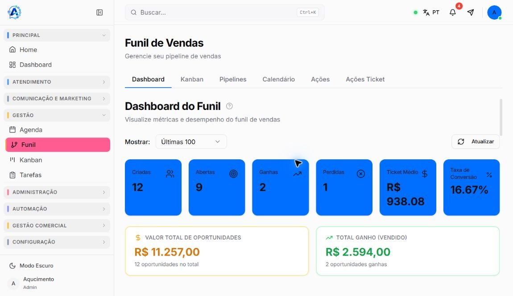Switch to the Calendário tab
The image size is (513, 296).
279,79
